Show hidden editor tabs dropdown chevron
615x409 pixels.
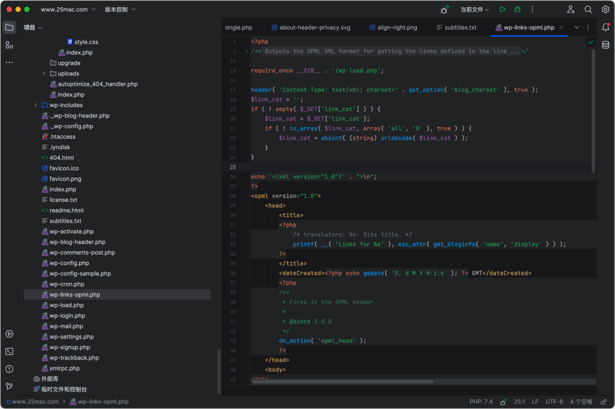(x=577, y=27)
